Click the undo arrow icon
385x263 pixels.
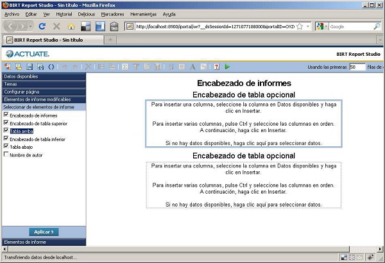pyautogui.click(x=64, y=67)
